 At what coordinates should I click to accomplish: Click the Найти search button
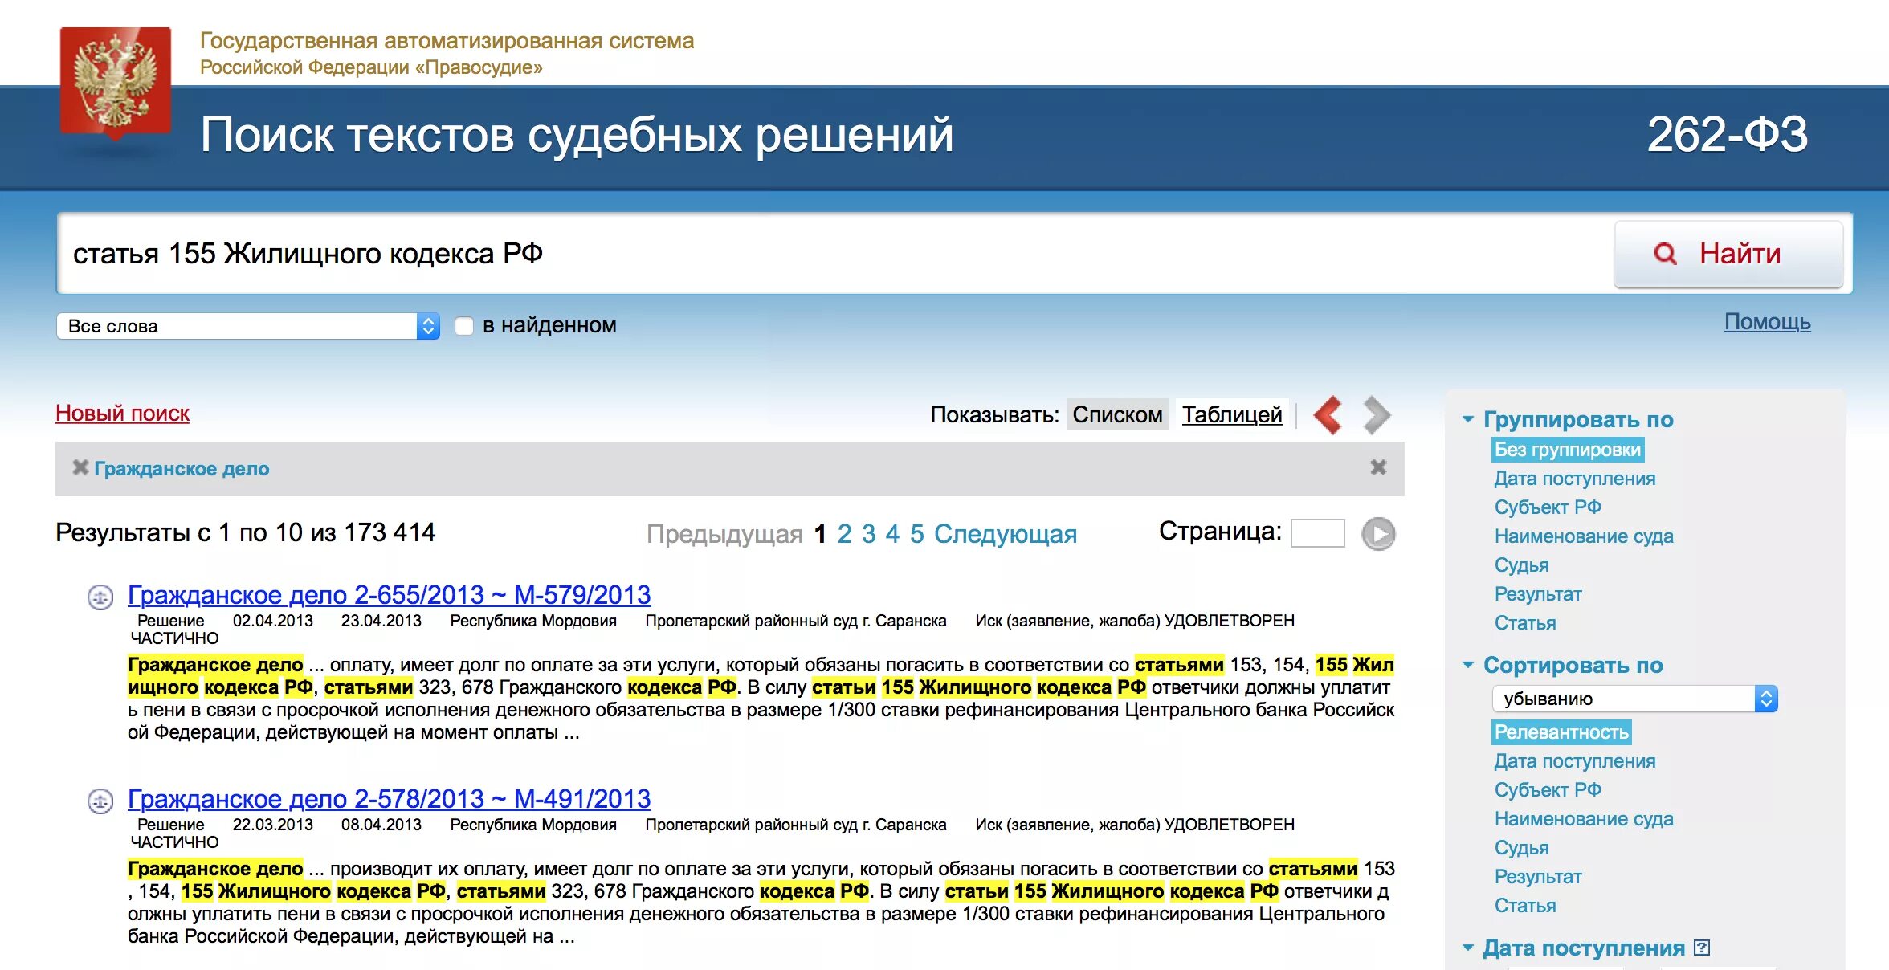[1728, 254]
